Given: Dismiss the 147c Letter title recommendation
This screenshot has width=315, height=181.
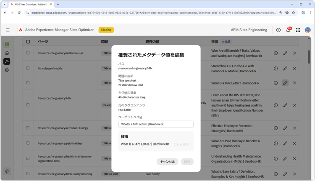Looking at the screenshot, I should [x=294, y=83].
